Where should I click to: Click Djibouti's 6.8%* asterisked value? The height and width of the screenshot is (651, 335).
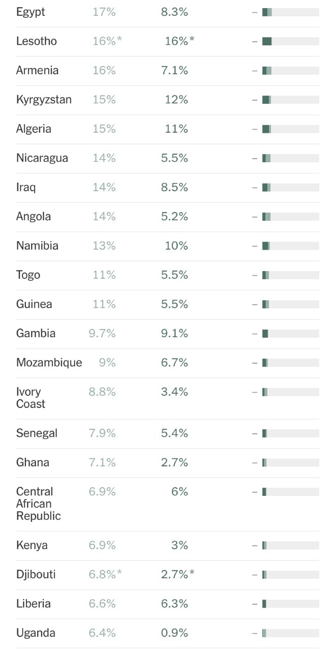click(x=105, y=575)
